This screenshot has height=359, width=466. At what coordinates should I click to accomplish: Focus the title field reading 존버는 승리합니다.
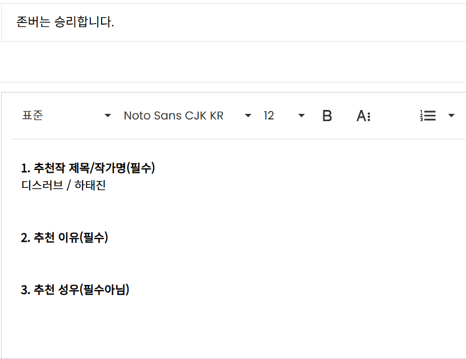pos(225,23)
